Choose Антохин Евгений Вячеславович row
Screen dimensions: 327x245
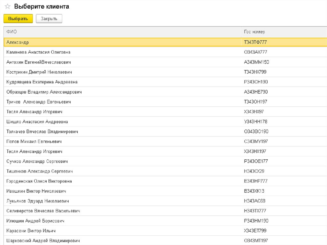click(38, 62)
